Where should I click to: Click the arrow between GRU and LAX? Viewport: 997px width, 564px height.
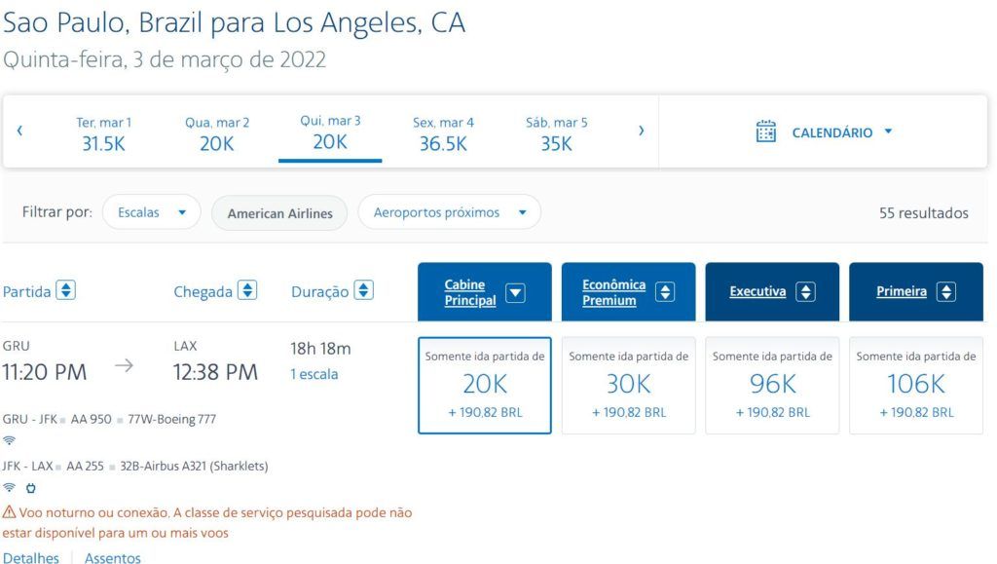tap(124, 365)
